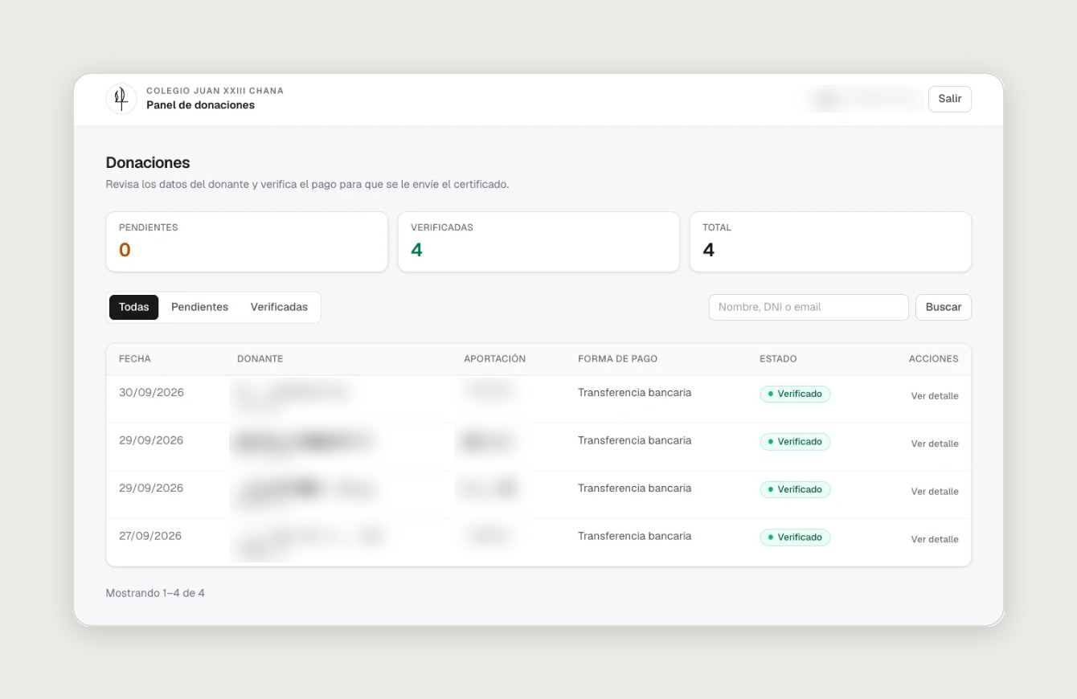This screenshot has width=1077, height=699.
Task: Click the date 27/09/2026
Action: pyautogui.click(x=150, y=536)
